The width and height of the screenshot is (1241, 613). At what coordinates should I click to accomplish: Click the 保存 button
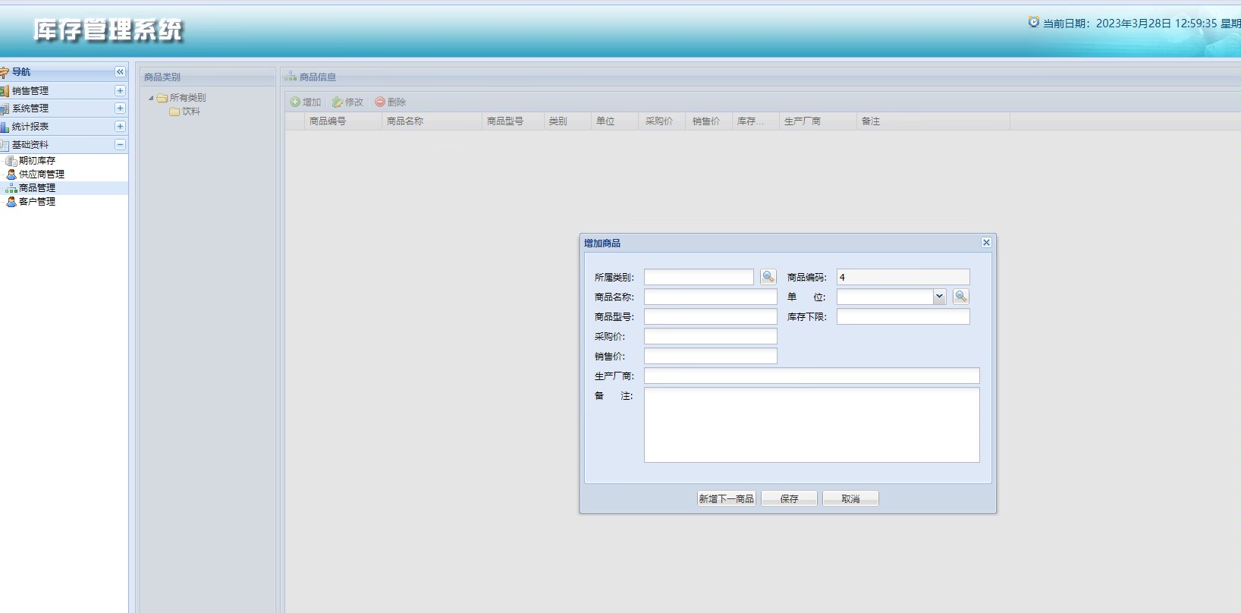pyautogui.click(x=789, y=498)
